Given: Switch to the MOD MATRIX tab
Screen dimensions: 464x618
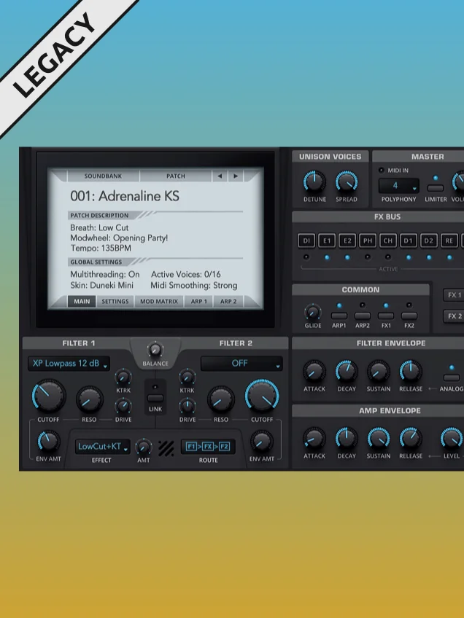Looking at the screenshot, I should tap(159, 302).
